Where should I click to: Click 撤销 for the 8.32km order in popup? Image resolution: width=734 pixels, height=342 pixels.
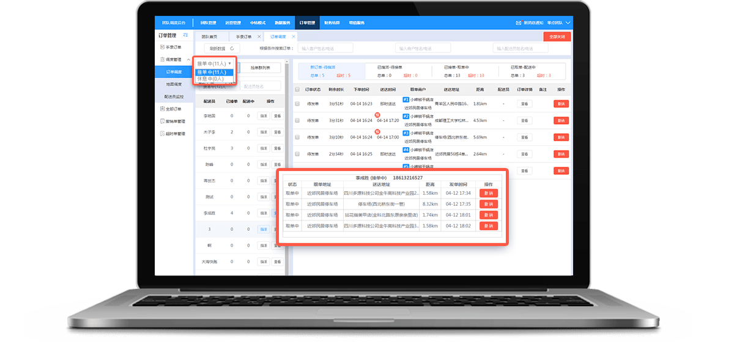point(488,204)
